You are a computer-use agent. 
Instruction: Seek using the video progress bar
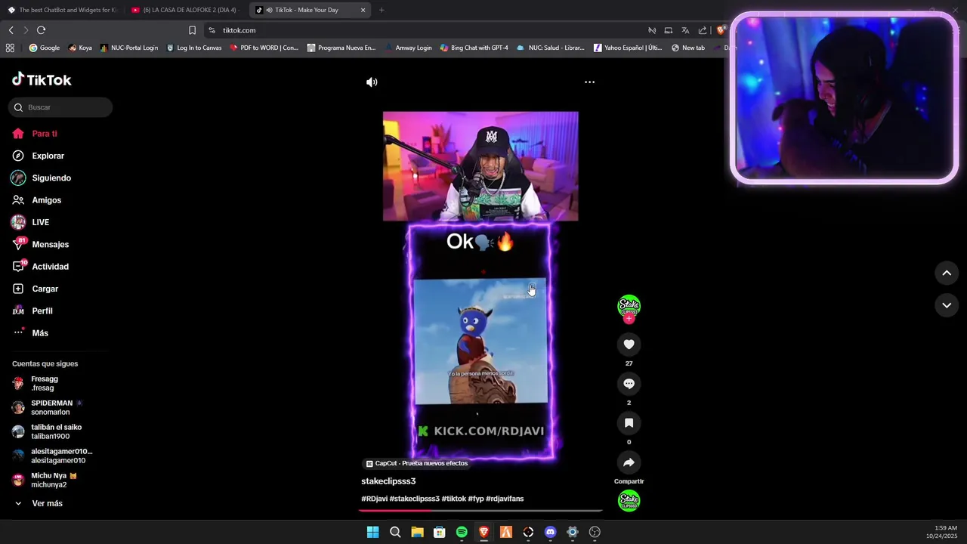coord(480,511)
